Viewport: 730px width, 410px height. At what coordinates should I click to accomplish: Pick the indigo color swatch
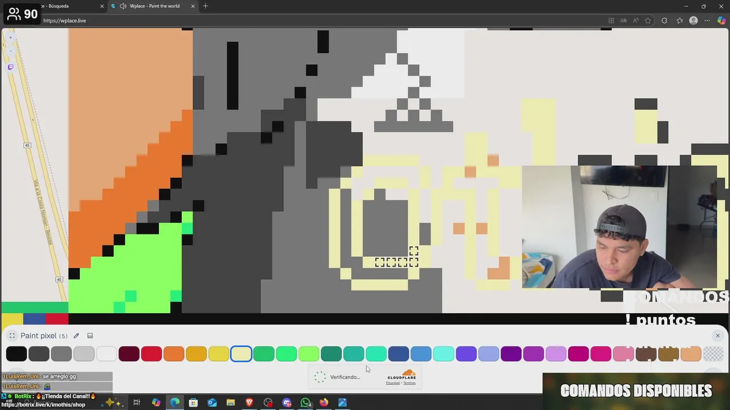(x=466, y=354)
